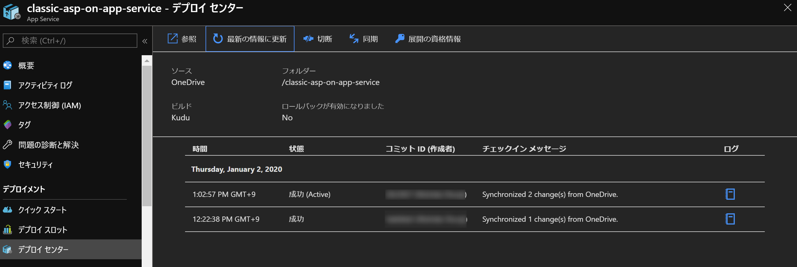Click the key icon for credentials
The height and width of the screenshot is (267, 797).
pyautogui.click(x=400, y=38)
